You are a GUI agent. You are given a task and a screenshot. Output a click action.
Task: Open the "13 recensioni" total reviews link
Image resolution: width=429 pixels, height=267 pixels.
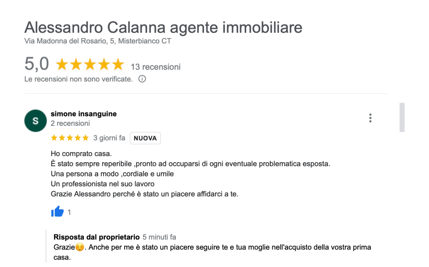pyautogui.click(x=156, y=67)
